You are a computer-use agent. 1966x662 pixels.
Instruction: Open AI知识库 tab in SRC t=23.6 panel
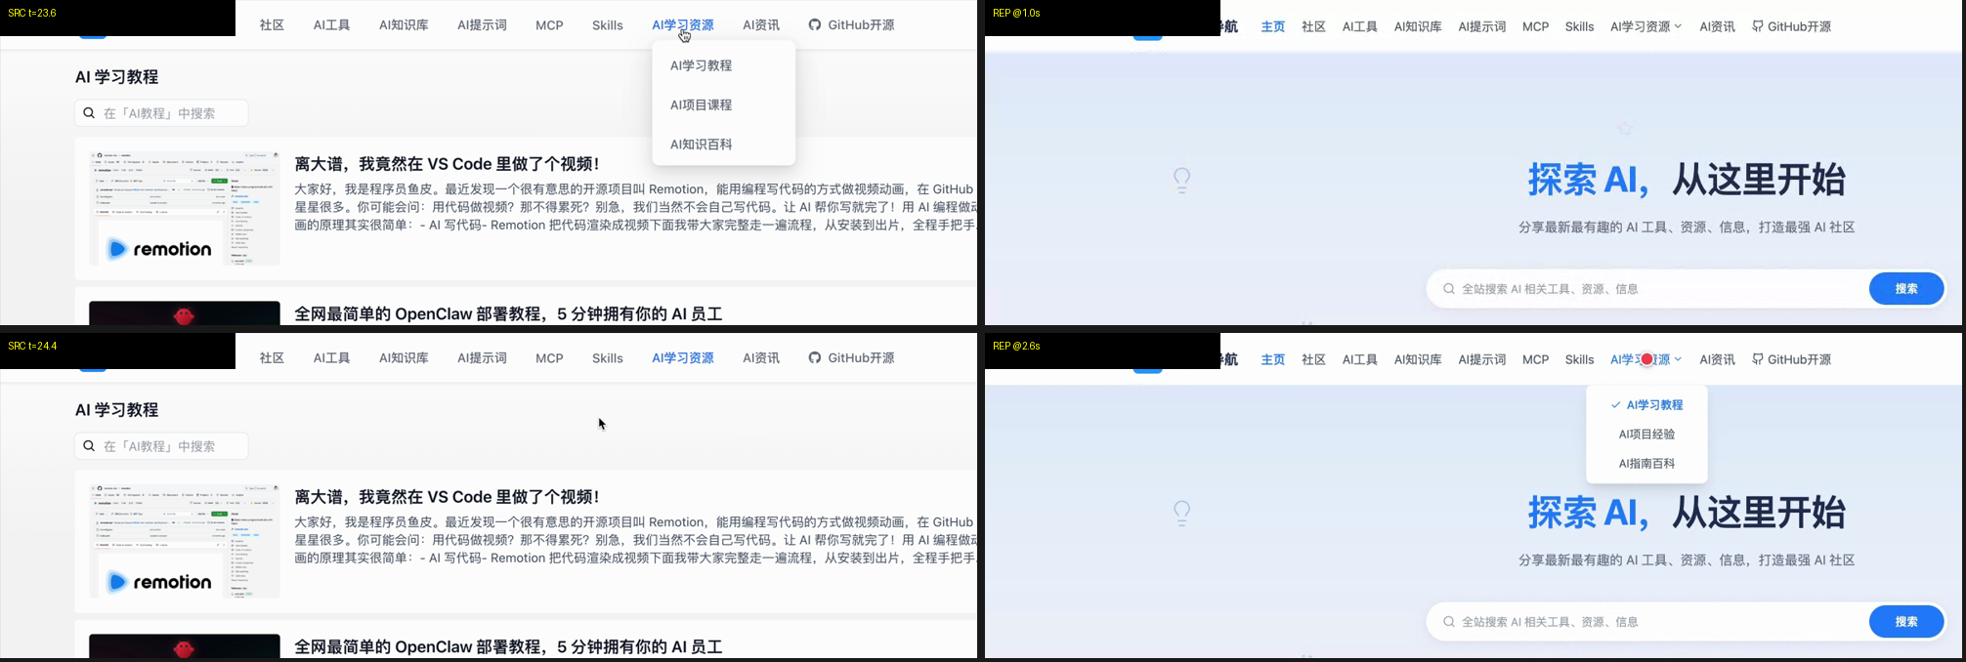pos(405,25)
